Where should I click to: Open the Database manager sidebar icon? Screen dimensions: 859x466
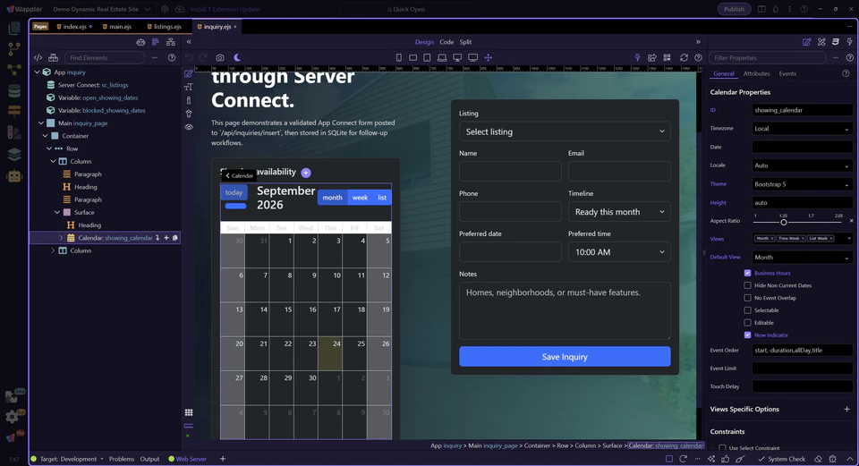pos(14,91)
